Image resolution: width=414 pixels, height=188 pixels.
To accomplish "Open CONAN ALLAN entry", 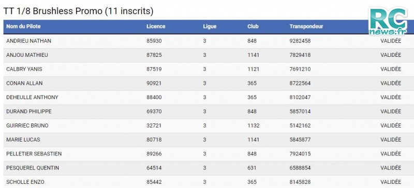I will click(24, 83).
